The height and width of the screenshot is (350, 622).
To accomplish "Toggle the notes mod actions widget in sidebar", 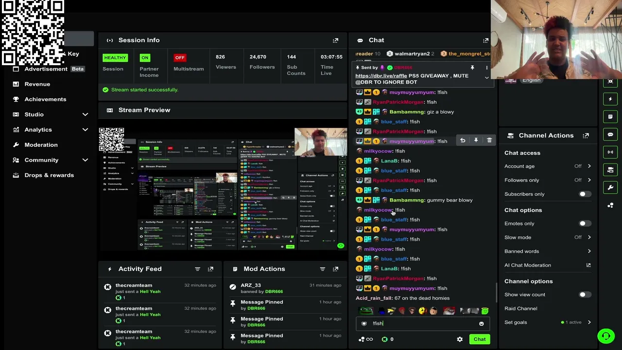I will (610, 117).
